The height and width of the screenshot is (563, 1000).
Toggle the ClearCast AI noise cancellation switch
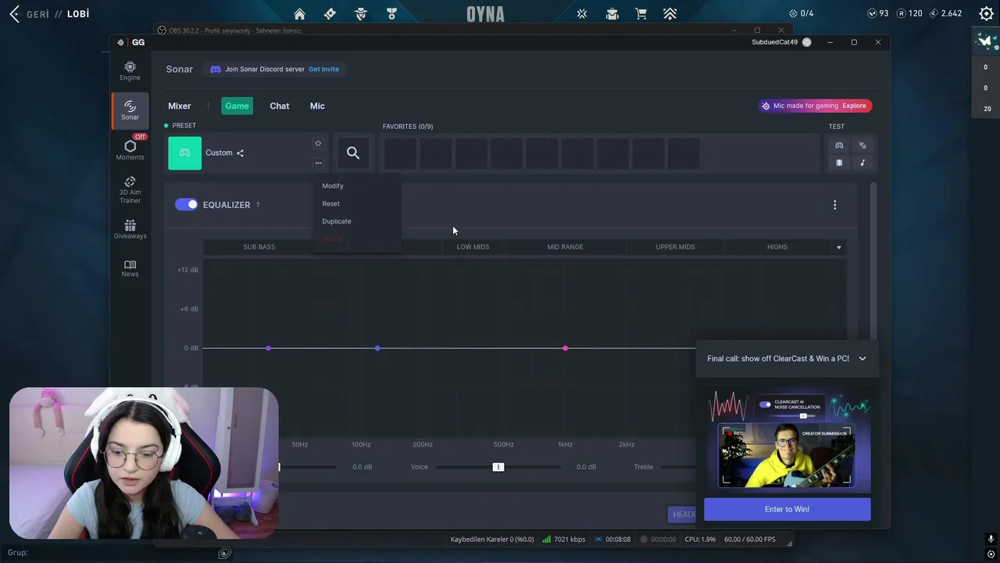765,404
